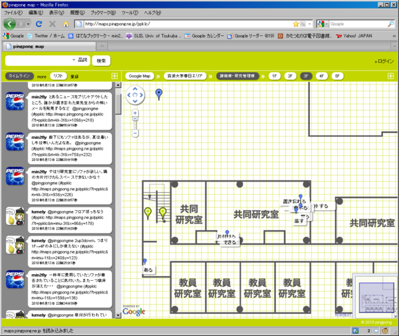399x336 pixels.
Task: Focus the pingpong search input field
Action: 39,61
